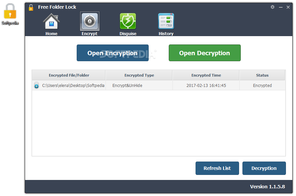The width and height of the screenshot is (296, 196).
Task: Click the padlock icon in title bar
Action: (x=31, y=8)
